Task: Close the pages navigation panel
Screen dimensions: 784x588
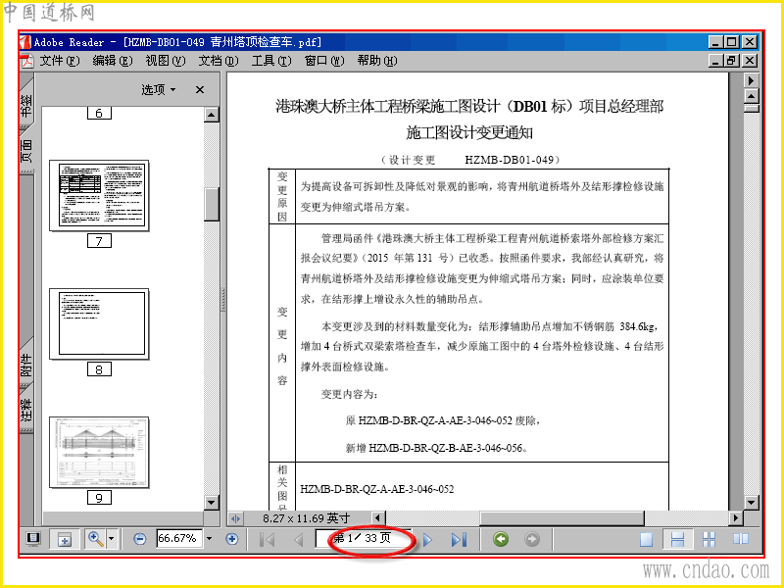Action: pos(200,89)
